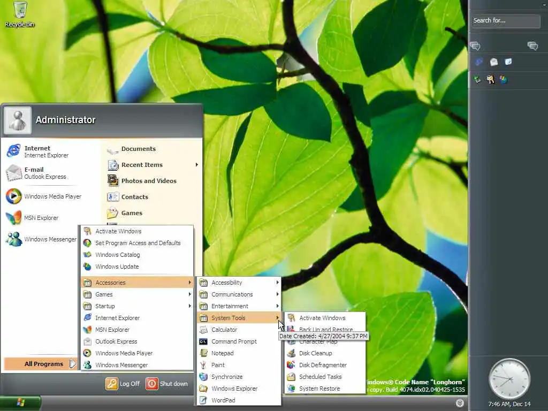This screenshot has width=548, height=411.
Task: Launch Windows Update
Action: tap(137, 267)
